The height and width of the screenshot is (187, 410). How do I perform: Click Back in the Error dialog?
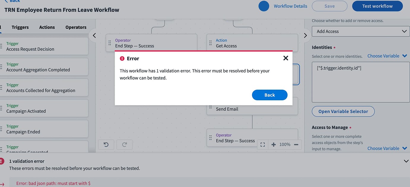point(269,95)
